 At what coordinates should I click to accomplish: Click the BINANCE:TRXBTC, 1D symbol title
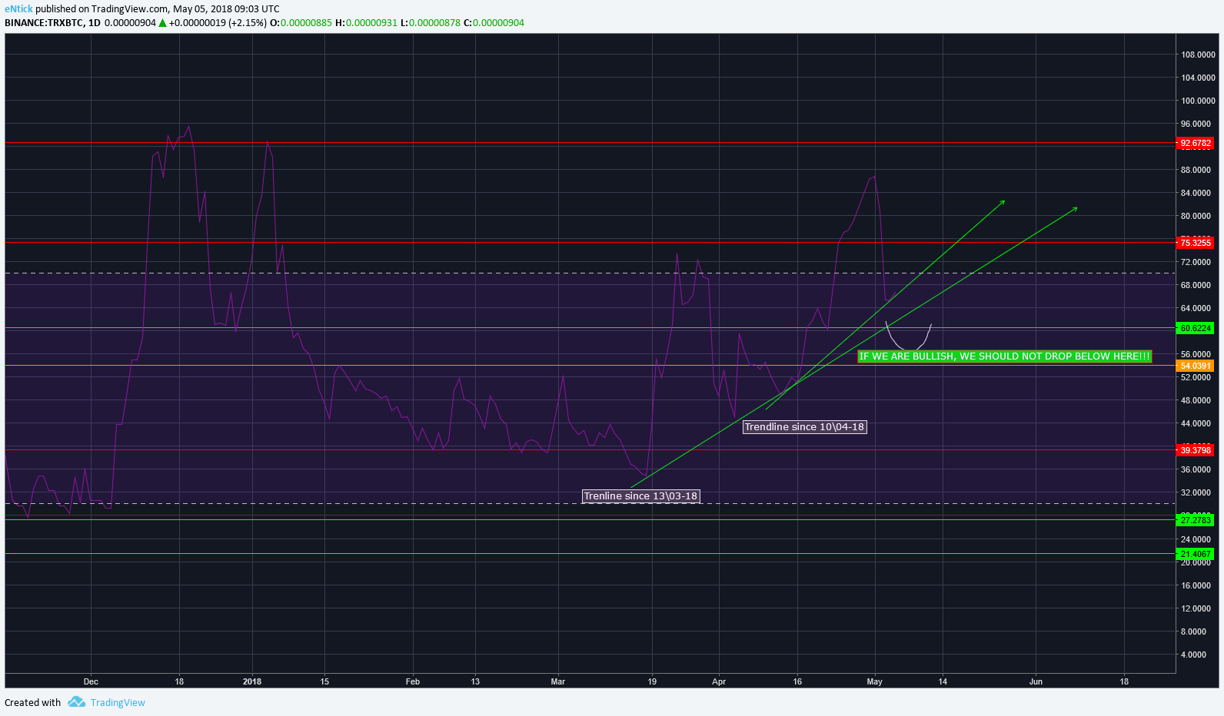click(53, 23)
